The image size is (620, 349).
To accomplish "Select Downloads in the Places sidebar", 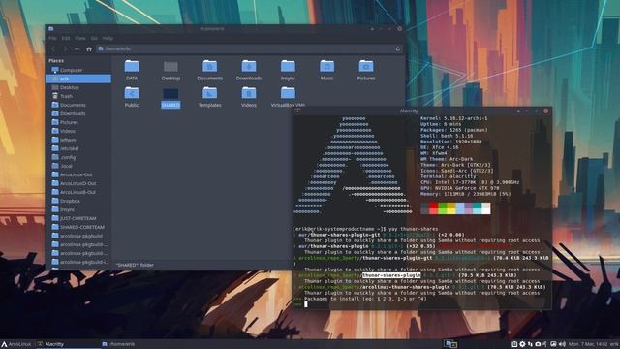I will (78, 113).
